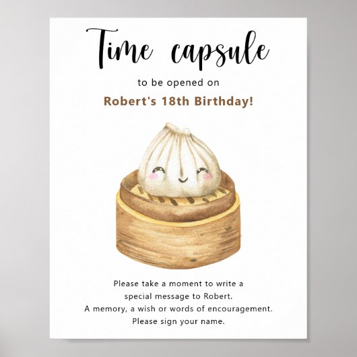Click the dumpling's left closed eye
357x357 pixels.
tap(158, 170)
